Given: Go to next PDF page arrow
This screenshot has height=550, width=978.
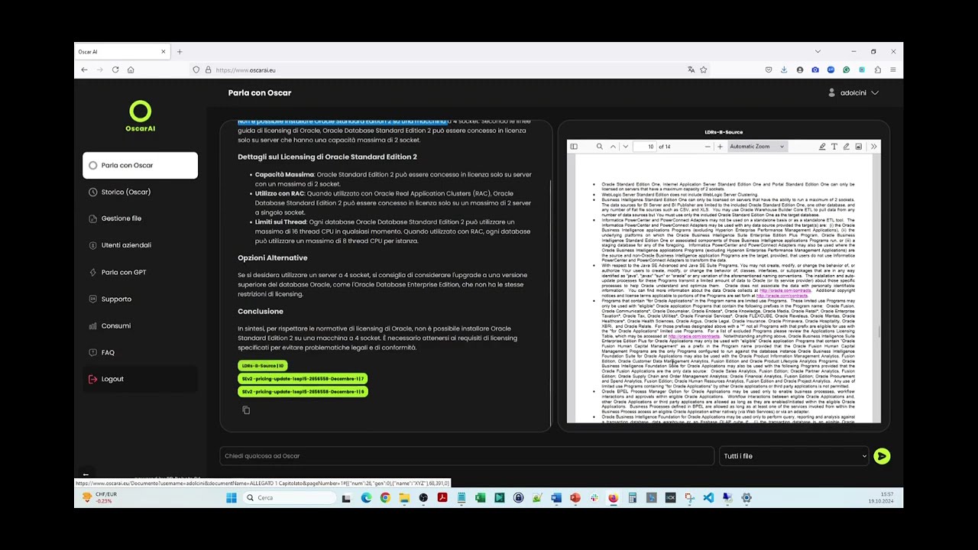Looking at the screenshot, I should click(626, 147).
